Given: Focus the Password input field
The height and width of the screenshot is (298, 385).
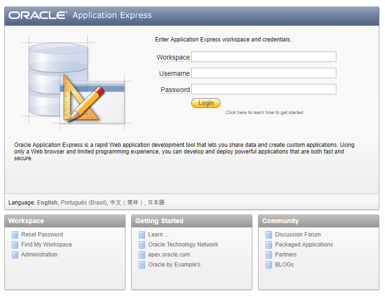Looking at the screenshot, I should [264, 89].
